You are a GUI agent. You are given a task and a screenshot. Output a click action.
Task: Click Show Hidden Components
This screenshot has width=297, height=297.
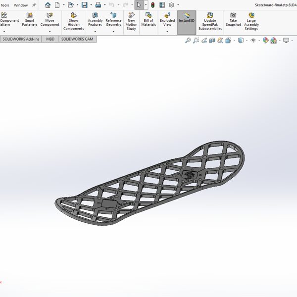tap(73, 22)
